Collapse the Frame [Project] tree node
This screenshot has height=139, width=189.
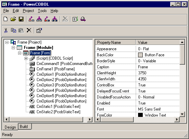pos(7,42)
